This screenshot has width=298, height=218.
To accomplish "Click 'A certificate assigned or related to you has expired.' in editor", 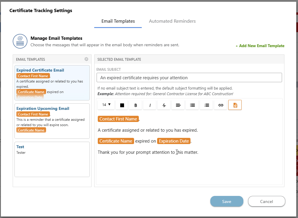I will 148,130.
